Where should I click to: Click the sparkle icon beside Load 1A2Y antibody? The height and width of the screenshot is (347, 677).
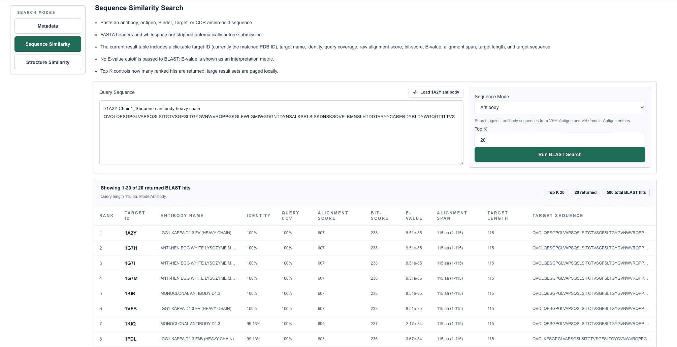pos(415,92)
